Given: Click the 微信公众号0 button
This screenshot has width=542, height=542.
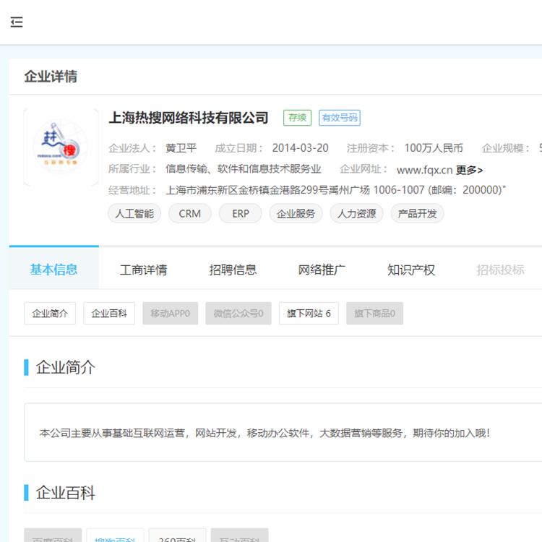Looking at the screenshot, I should [x=238, y=313].
